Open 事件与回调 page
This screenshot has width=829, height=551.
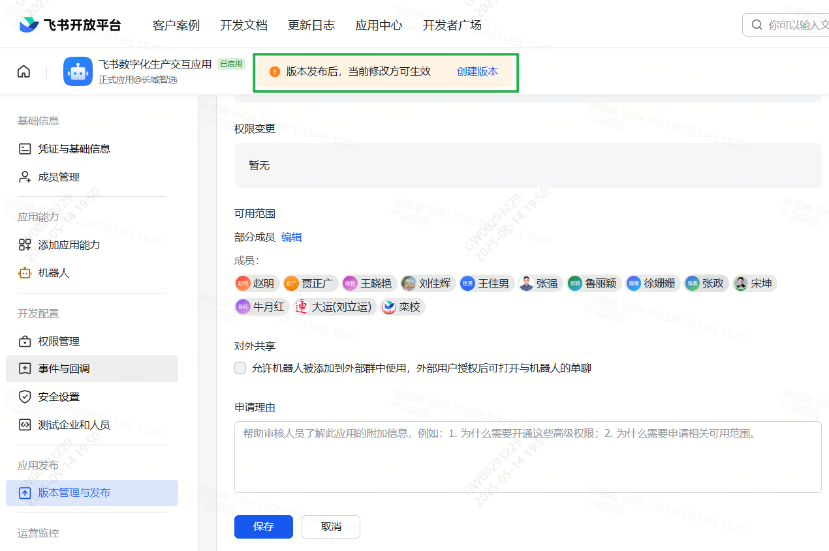coord(92,369)
